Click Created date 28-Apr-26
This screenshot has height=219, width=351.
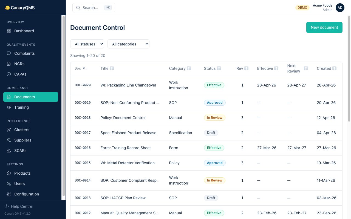[x=326, y=85]
